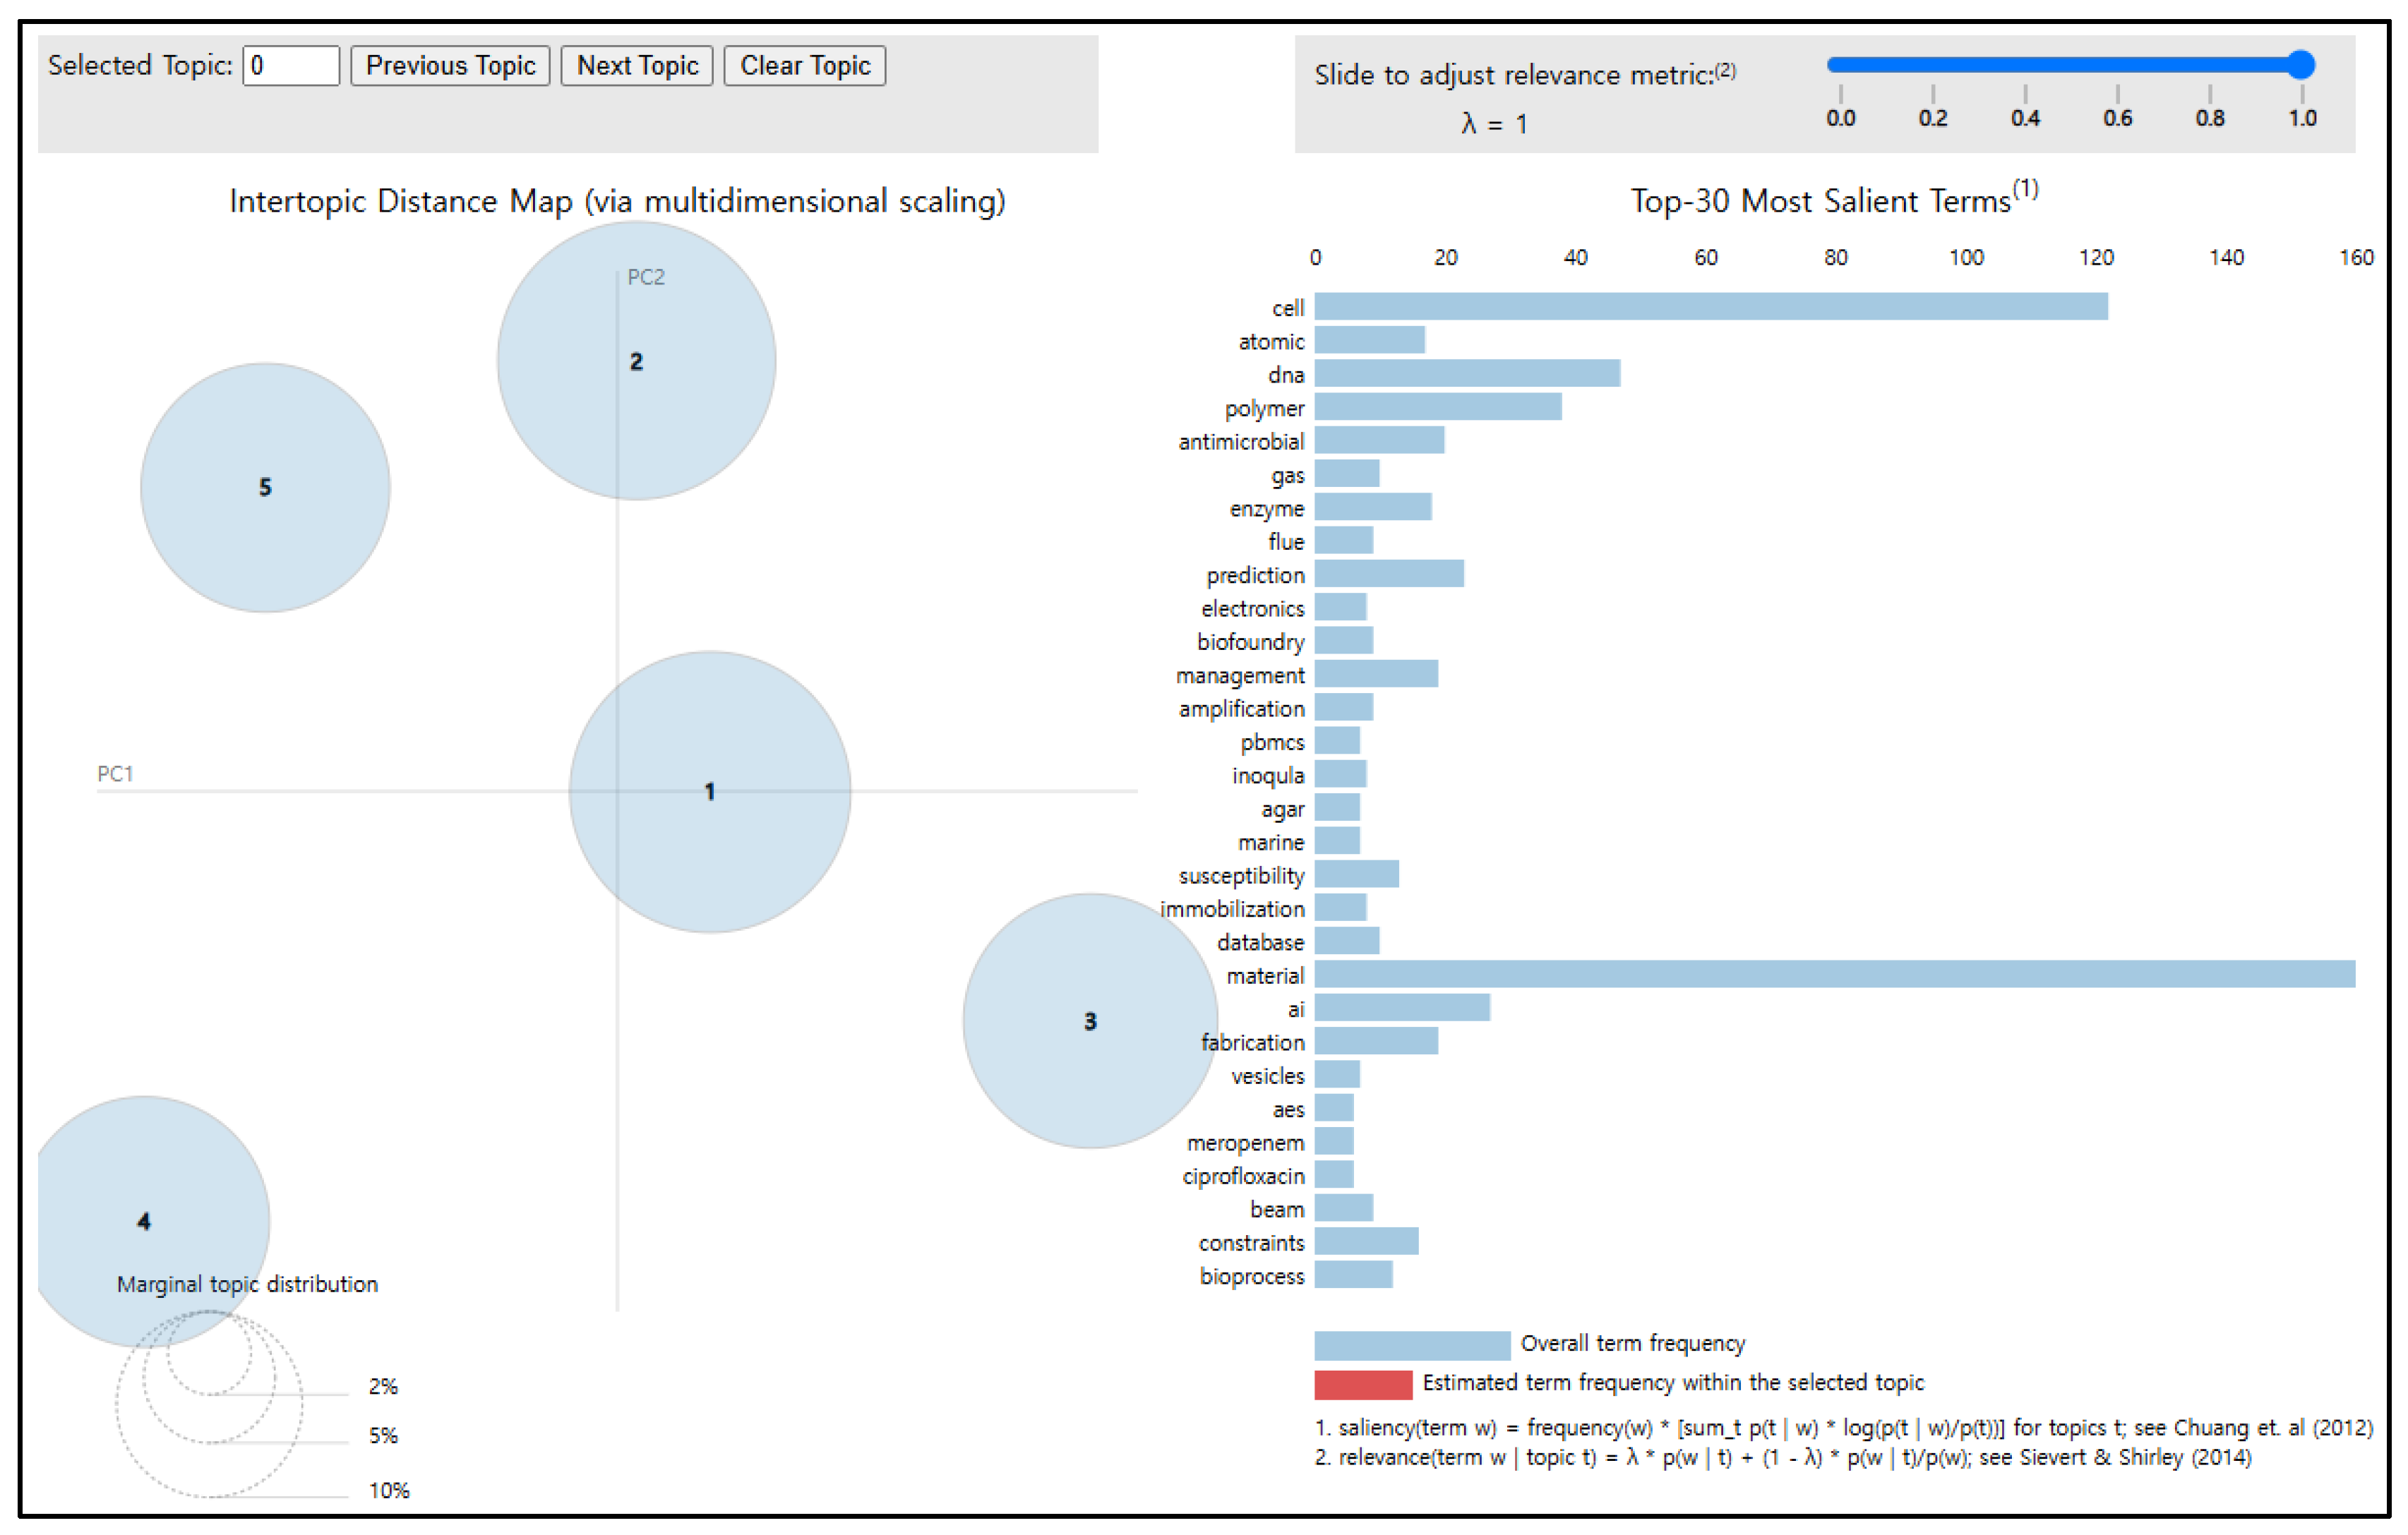This screenshot has width=2408, height=1535.
Task: Click the Next Topic button
Action: click(x=636, y=66)
